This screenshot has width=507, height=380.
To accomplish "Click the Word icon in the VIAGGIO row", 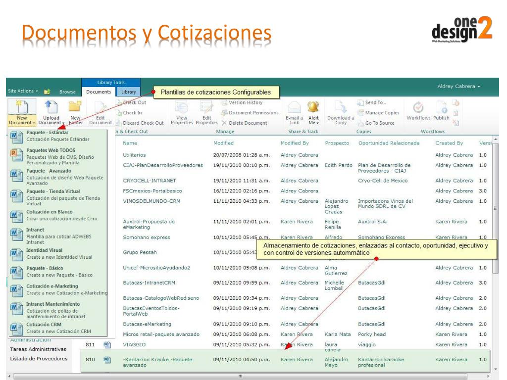I will (x=107, y=345).
